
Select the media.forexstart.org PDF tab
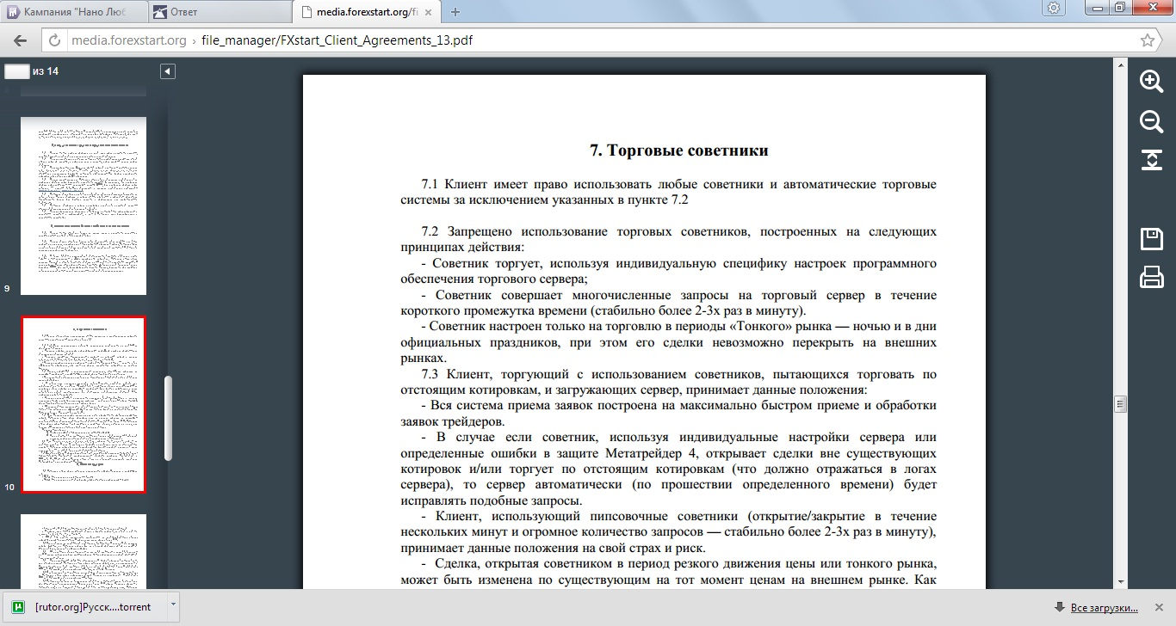366,12
